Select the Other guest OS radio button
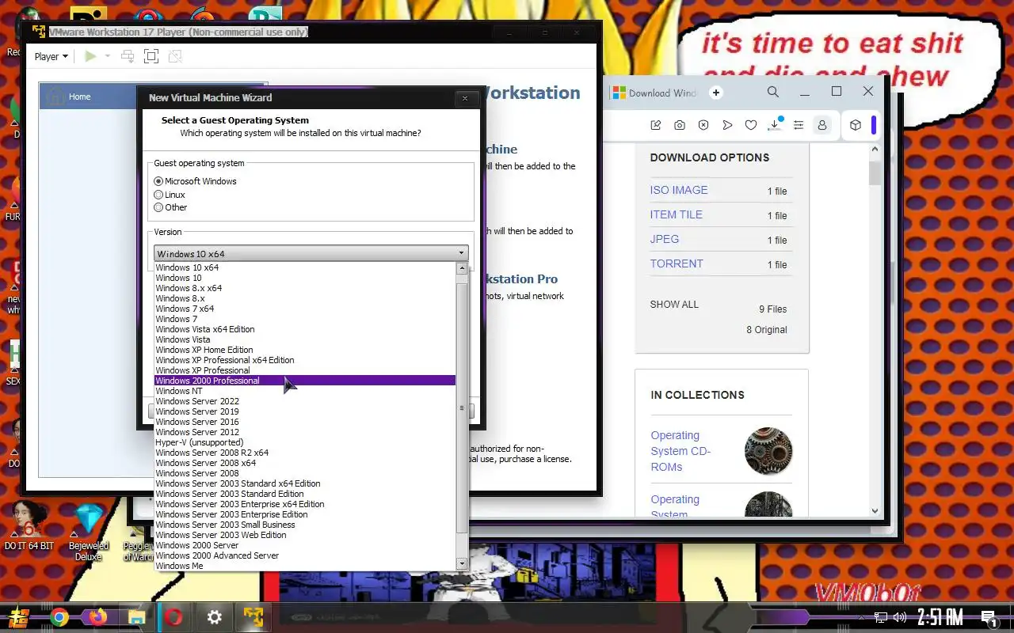This screenshot has height=633, width=1014. coord(158,207)
